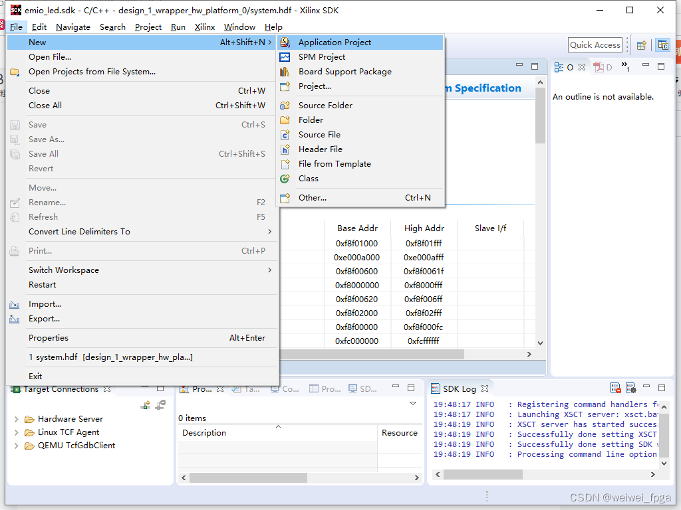
Task: Select Base Addr cell 0xfc000000
Action: (356, 341)
